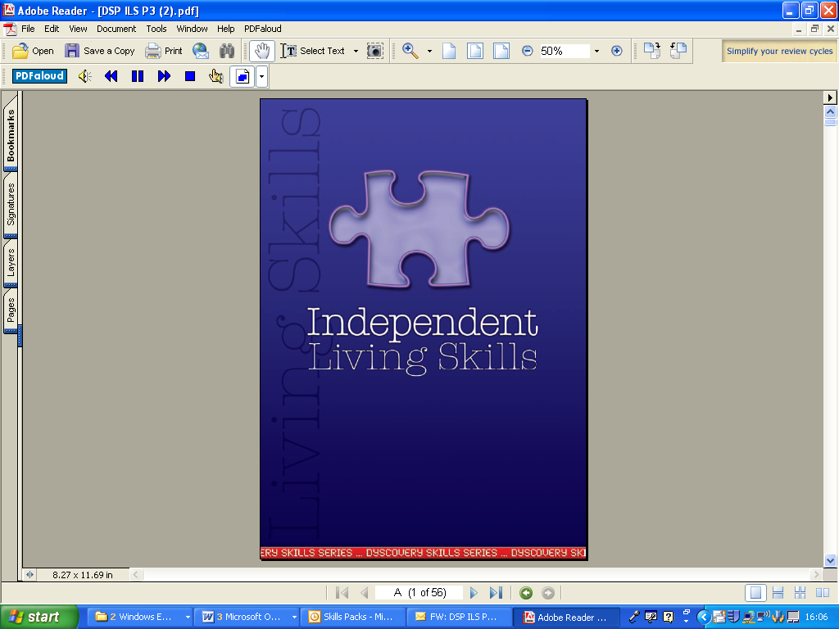Expand the Select Text tool dropdown
Screen dimensions: 839x629
pyautogui.click(x=356, y=51)
